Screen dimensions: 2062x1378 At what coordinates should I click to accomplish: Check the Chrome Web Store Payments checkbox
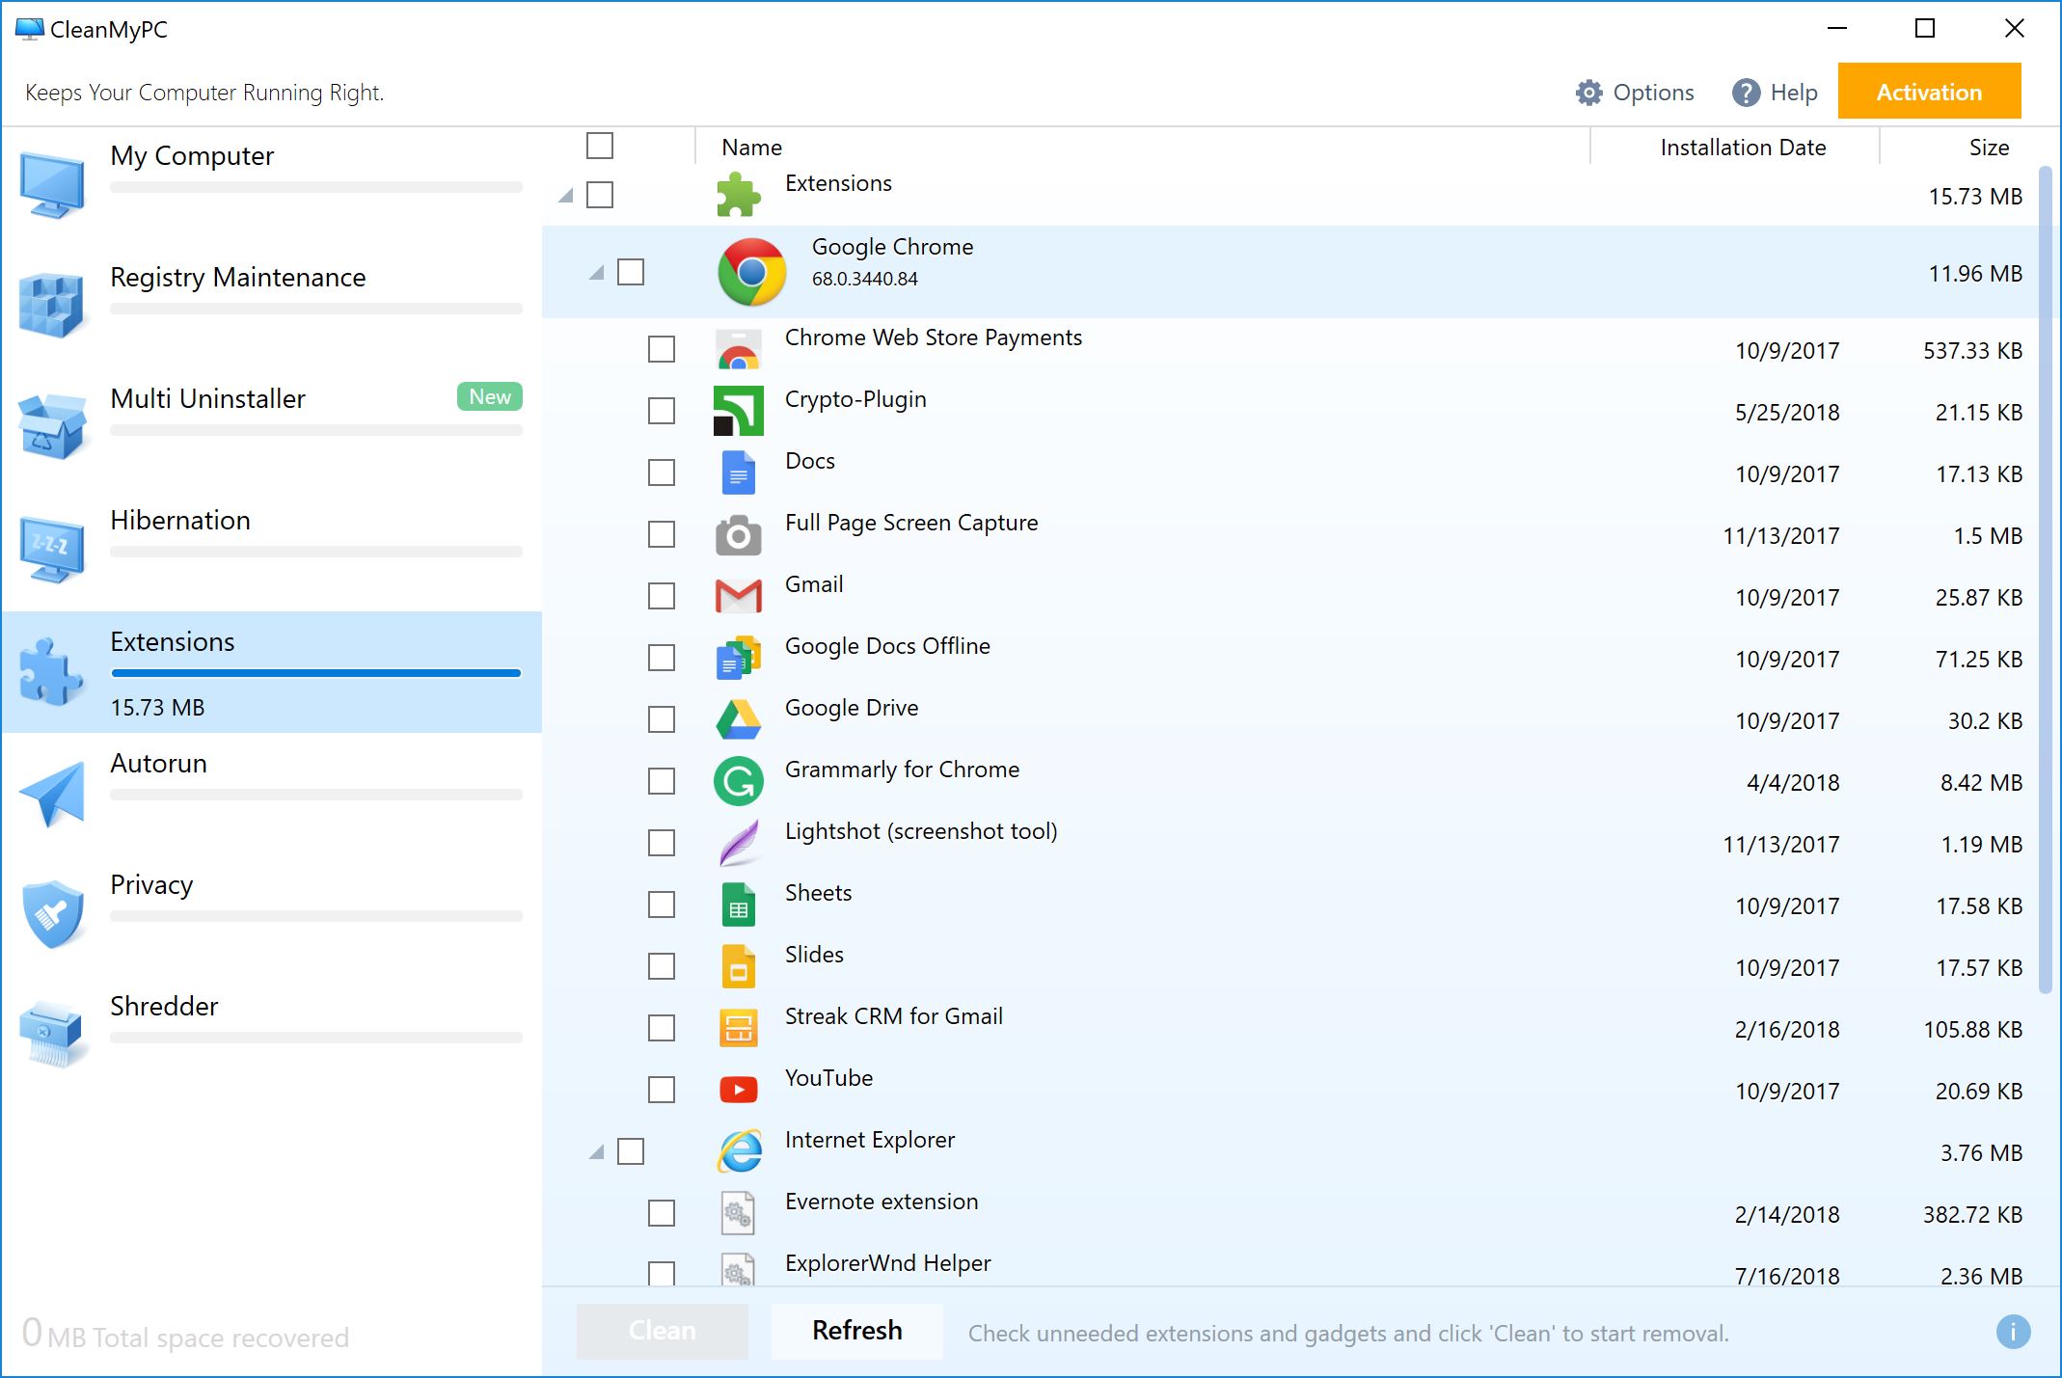click(662, 349)
